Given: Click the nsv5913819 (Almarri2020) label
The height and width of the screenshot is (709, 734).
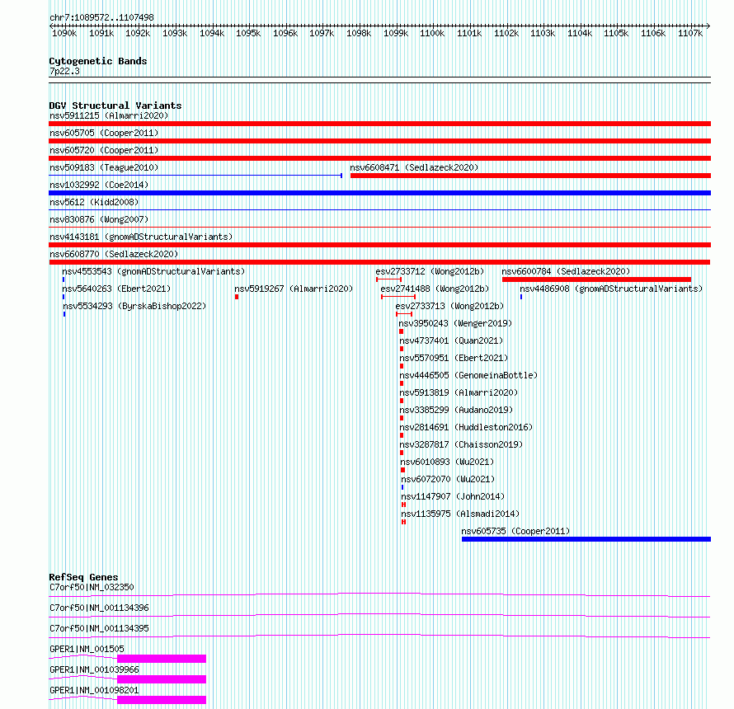Looking at the screenshot, I should coord(459,392).
